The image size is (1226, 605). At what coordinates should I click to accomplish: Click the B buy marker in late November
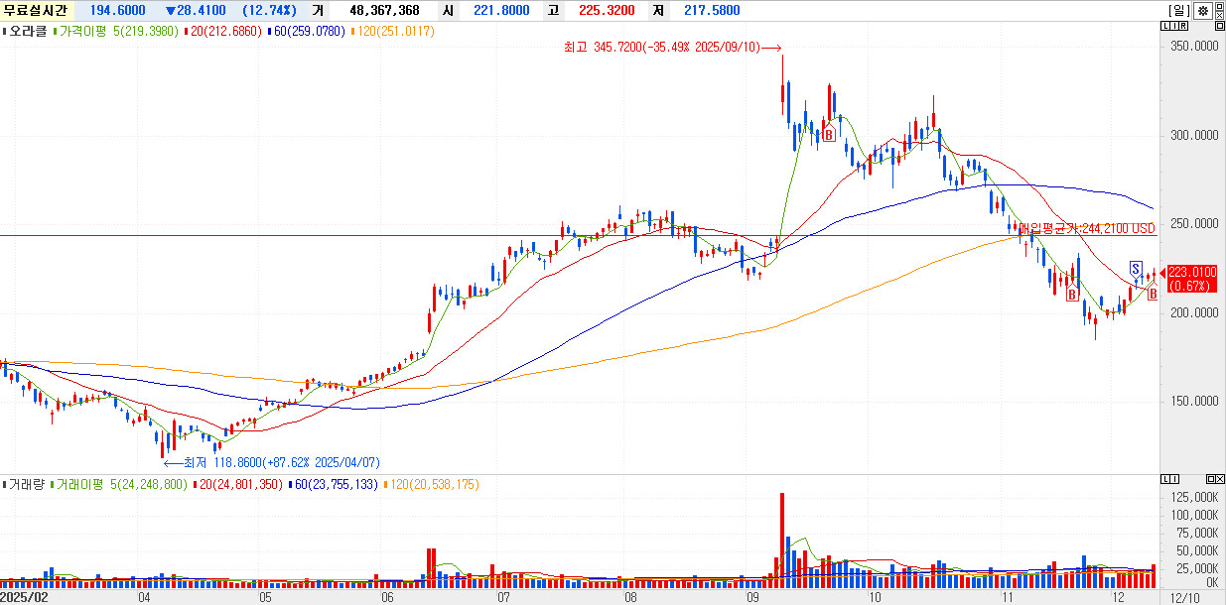[x=1072, y=295]
